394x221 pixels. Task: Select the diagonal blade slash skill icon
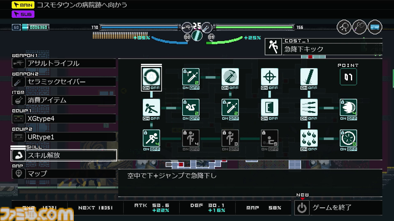309,77
